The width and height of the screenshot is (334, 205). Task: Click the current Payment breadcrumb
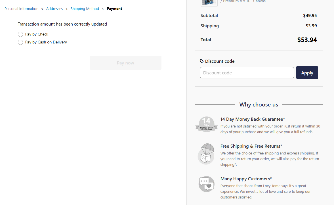[114, 9]
